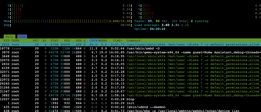Click the NI column header
261x112 pixels.
coord(44,41)
